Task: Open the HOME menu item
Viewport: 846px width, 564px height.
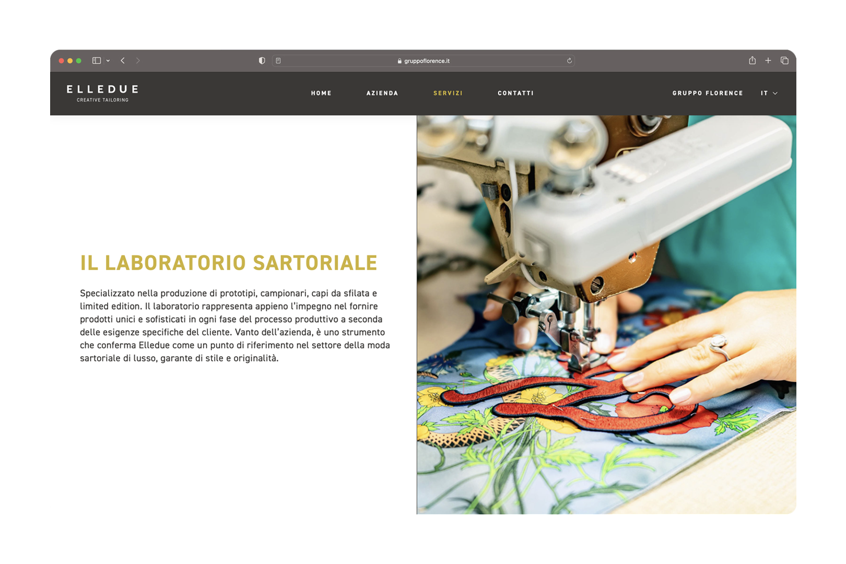Action: (x=321, y=93)
